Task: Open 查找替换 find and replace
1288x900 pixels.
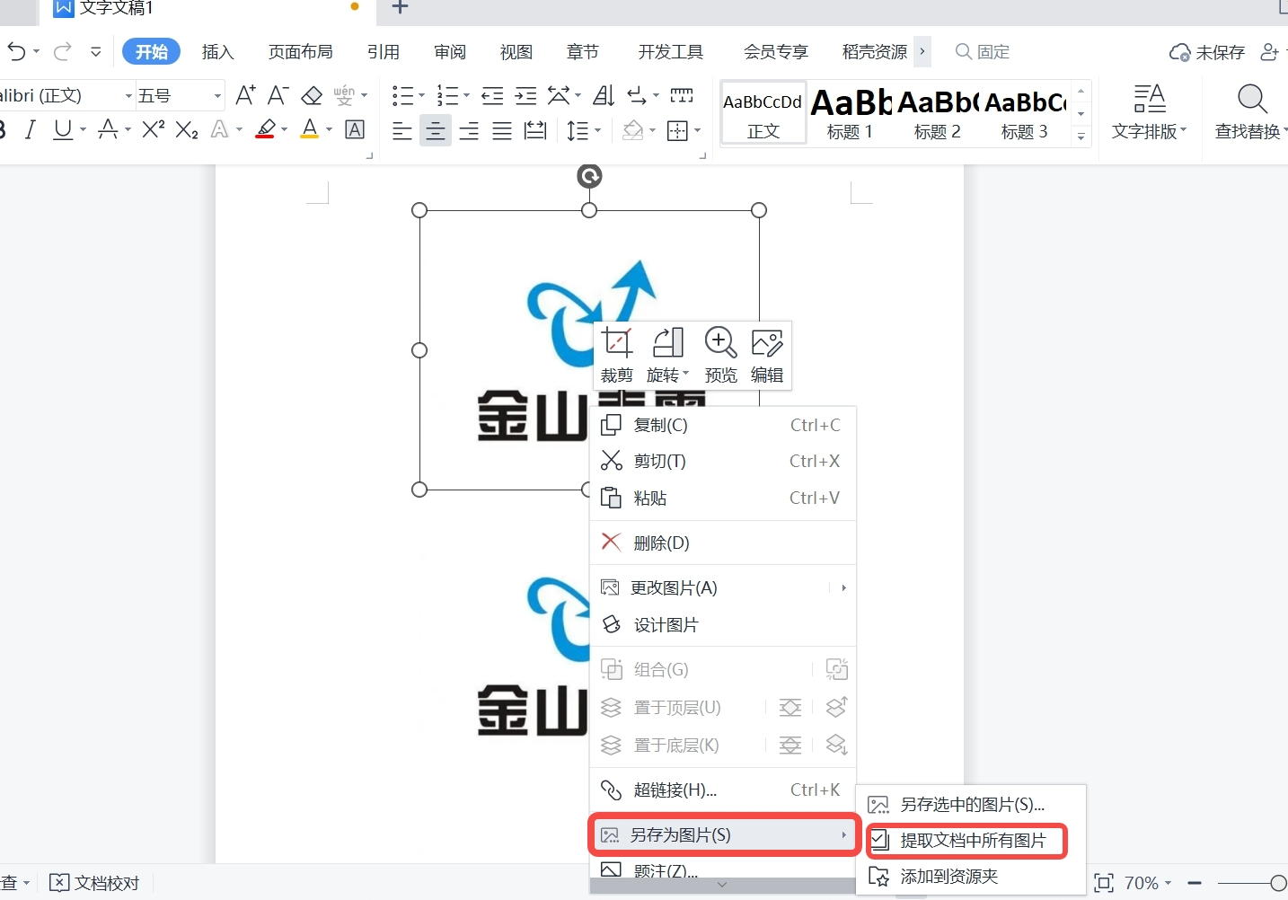Action: 1250,111
